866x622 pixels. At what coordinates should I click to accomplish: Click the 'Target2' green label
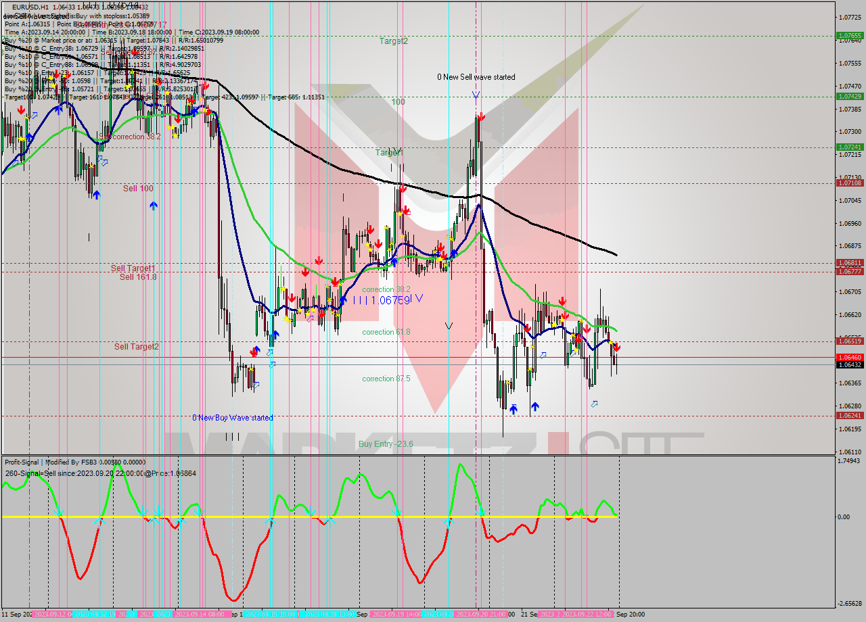(x=393, y=41)
